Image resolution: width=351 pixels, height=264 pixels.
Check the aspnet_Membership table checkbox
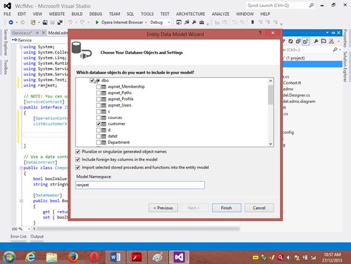98,87
